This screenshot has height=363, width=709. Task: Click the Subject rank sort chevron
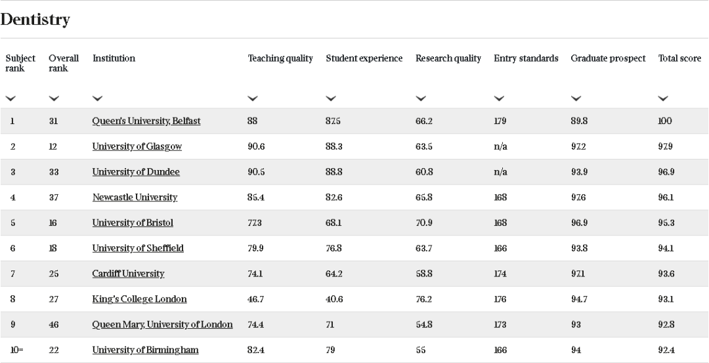pos(11,98)
